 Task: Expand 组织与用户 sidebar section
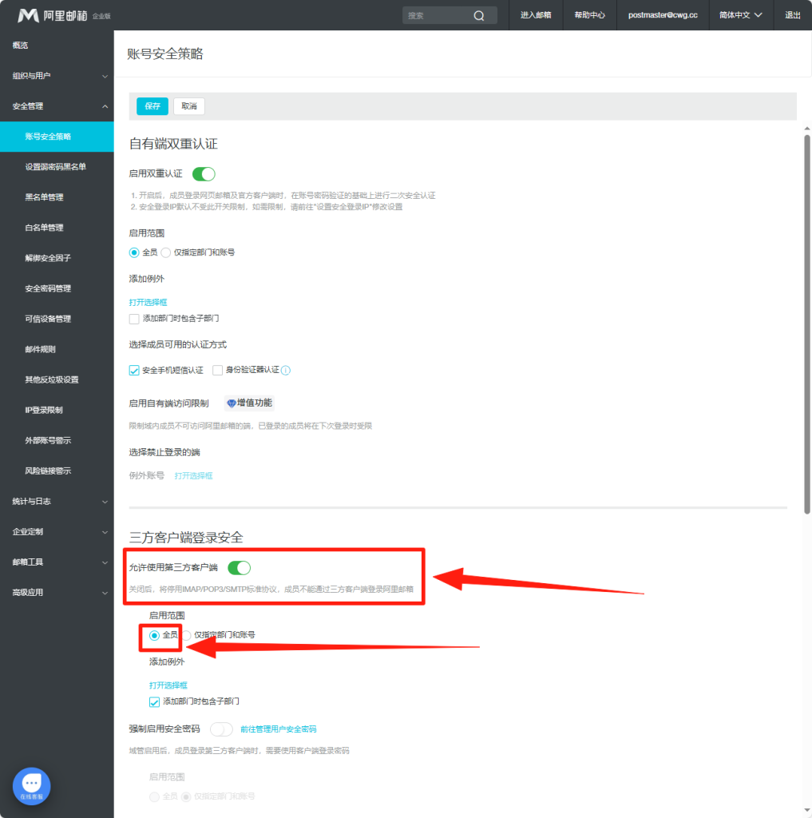56,76
